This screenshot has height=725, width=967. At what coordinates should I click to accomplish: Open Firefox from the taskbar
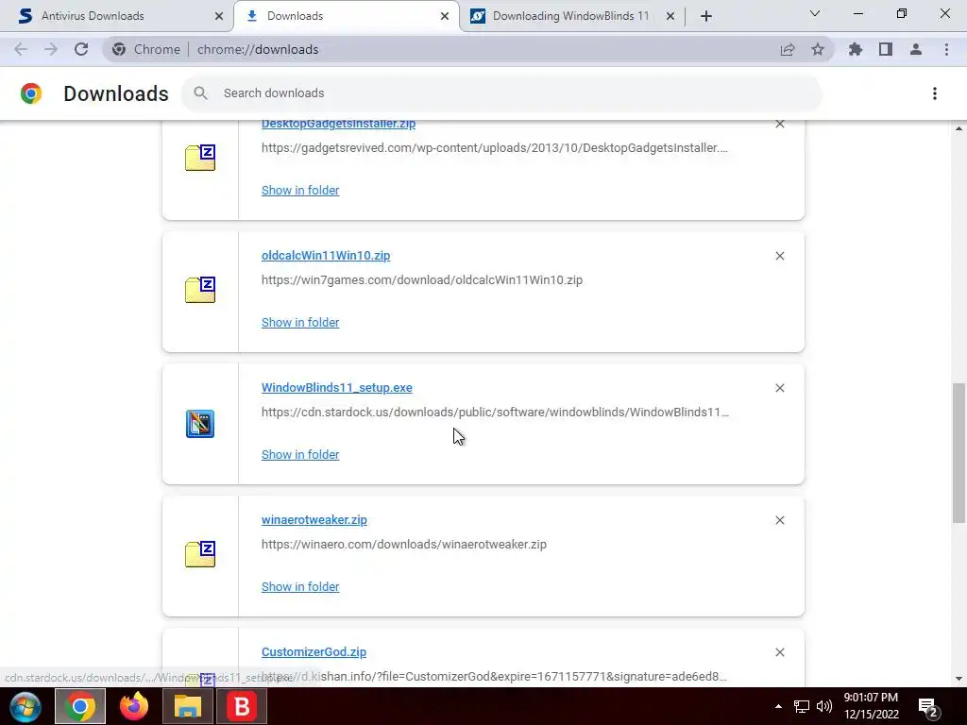pos(134,706)
